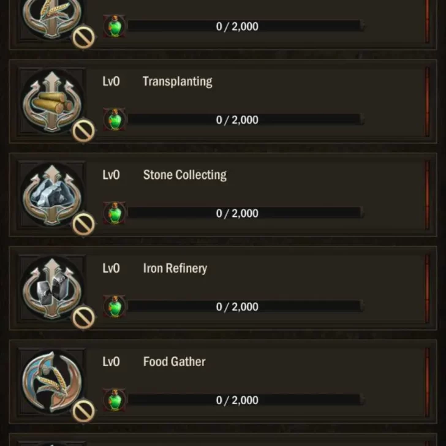Click the green potion icon in Stone Collecting row

pyautogui.click(x=115, y=213)
